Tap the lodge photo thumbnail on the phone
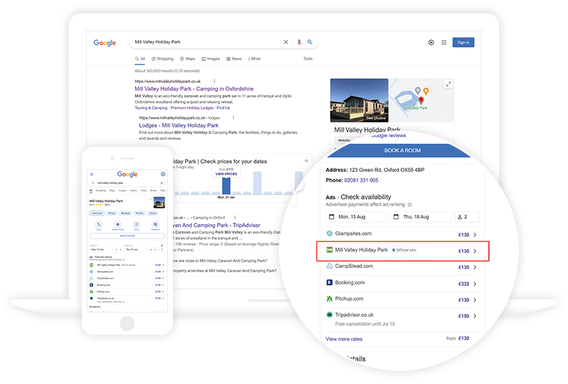 click(160, 202)
